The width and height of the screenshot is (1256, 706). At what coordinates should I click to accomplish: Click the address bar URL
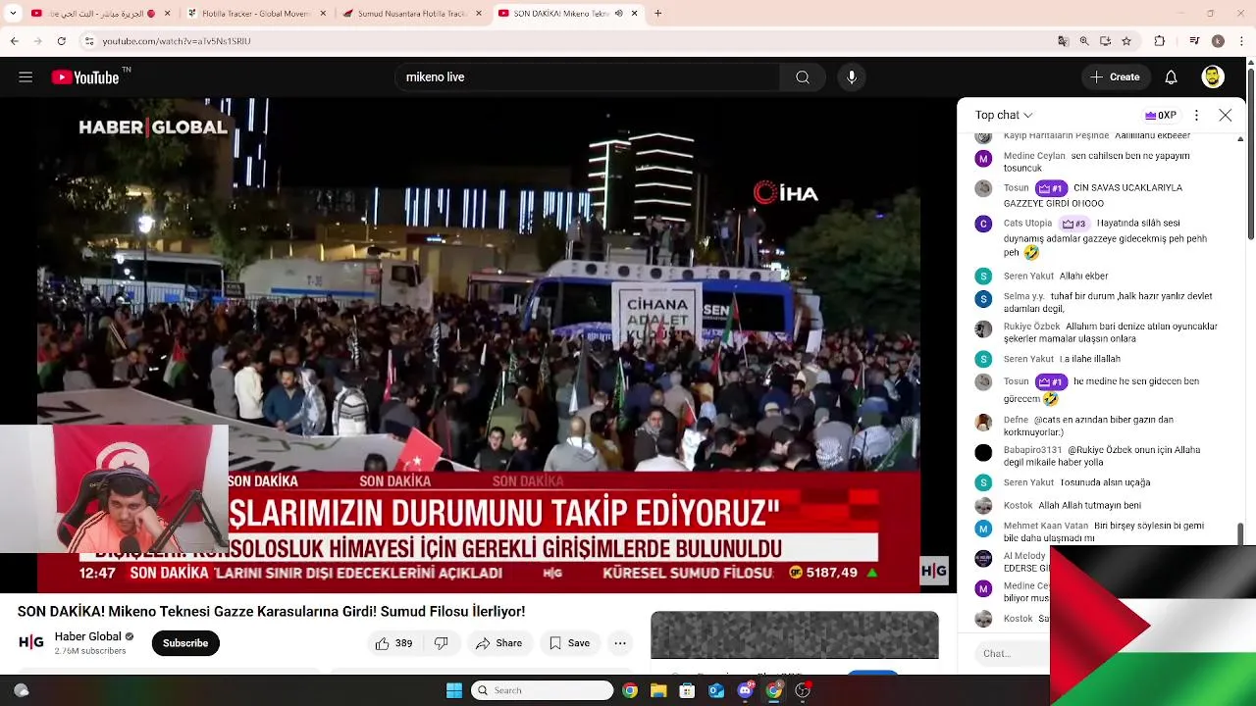coord(177,41)
